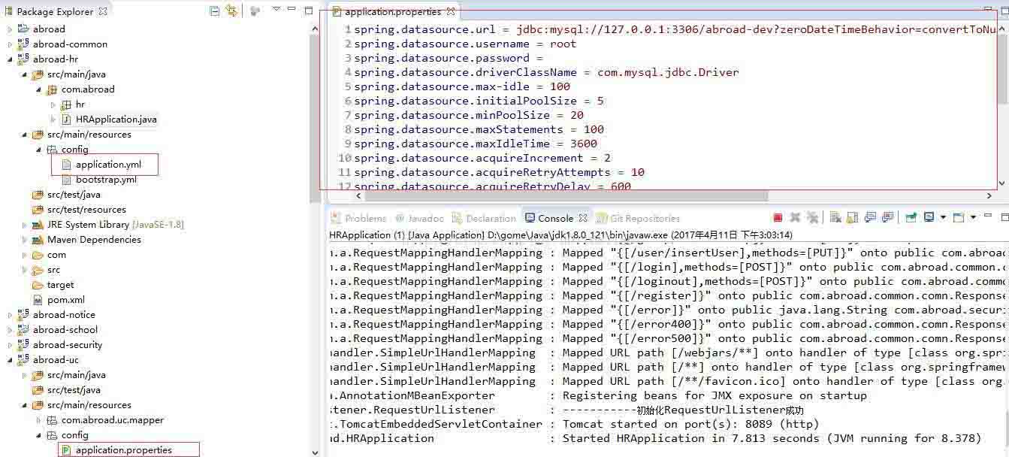Click the src folder icon in abroad-hr

[x=38, y=270]
